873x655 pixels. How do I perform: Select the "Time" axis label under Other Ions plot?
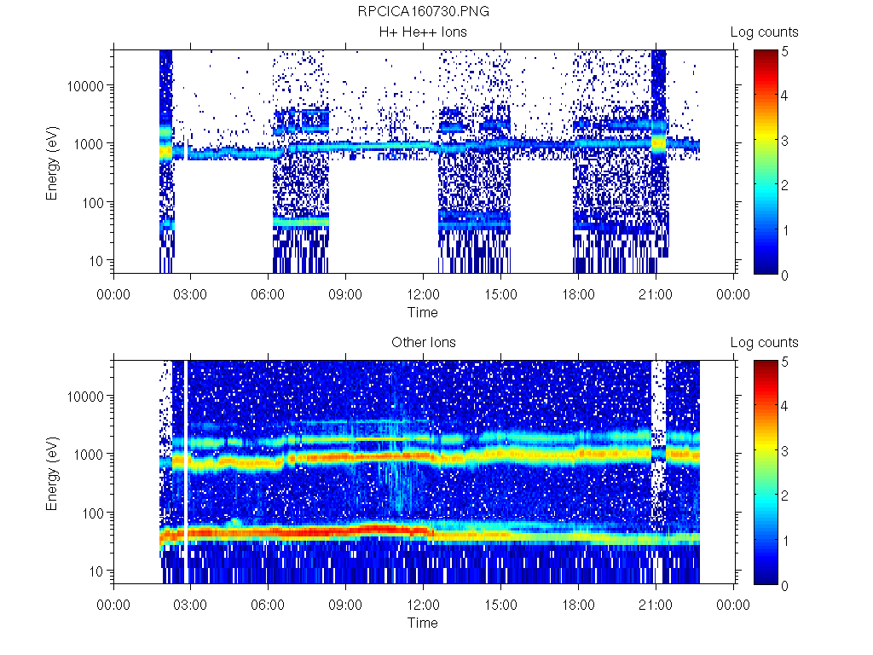pos(423,623)
